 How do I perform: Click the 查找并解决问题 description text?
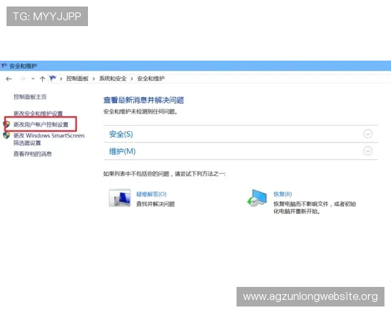coord(155,204)
